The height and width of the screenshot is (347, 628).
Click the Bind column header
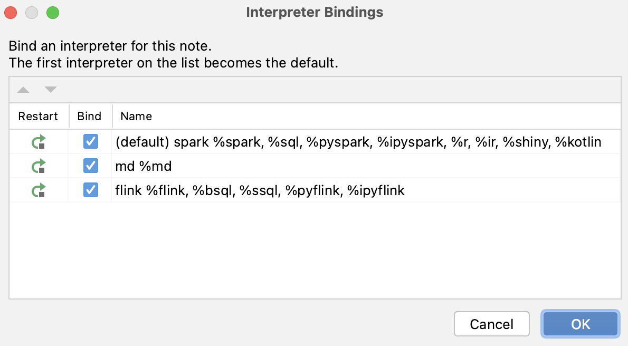[x=89, y=116]
